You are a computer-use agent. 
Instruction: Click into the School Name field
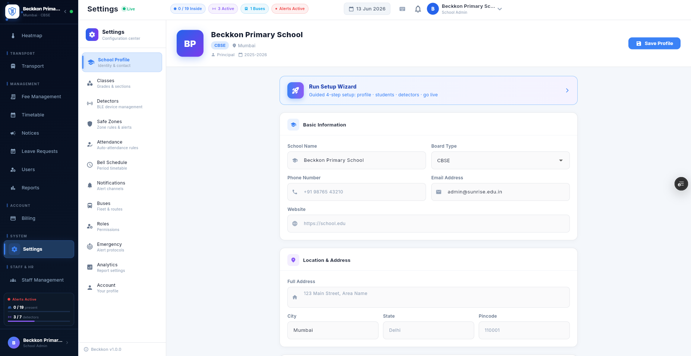[x=357, y=160]
